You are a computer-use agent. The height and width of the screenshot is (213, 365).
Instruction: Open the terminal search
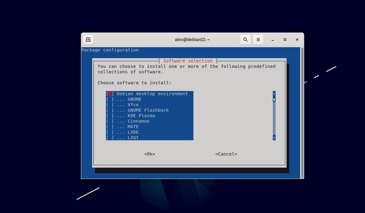tap(245, 39)
